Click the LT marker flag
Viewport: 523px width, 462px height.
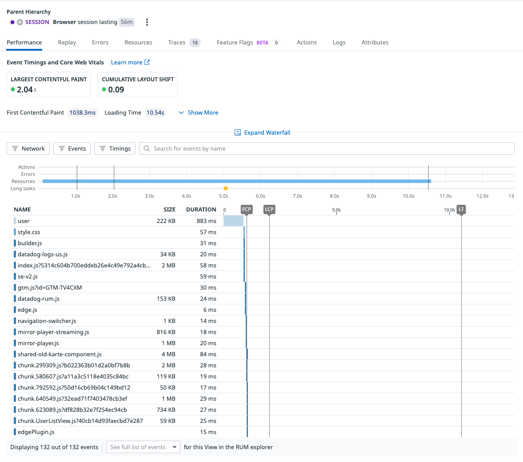pyautogui.click(x=461, y=210)
